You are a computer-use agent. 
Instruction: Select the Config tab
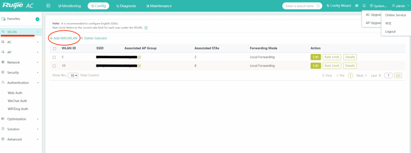click(x=98, y=6)
